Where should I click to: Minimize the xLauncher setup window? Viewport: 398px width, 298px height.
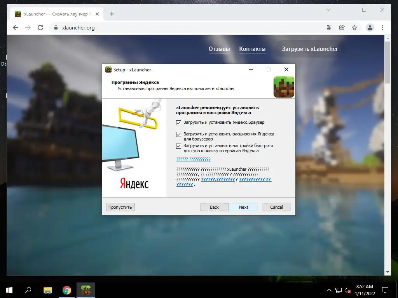coord(251,69)
